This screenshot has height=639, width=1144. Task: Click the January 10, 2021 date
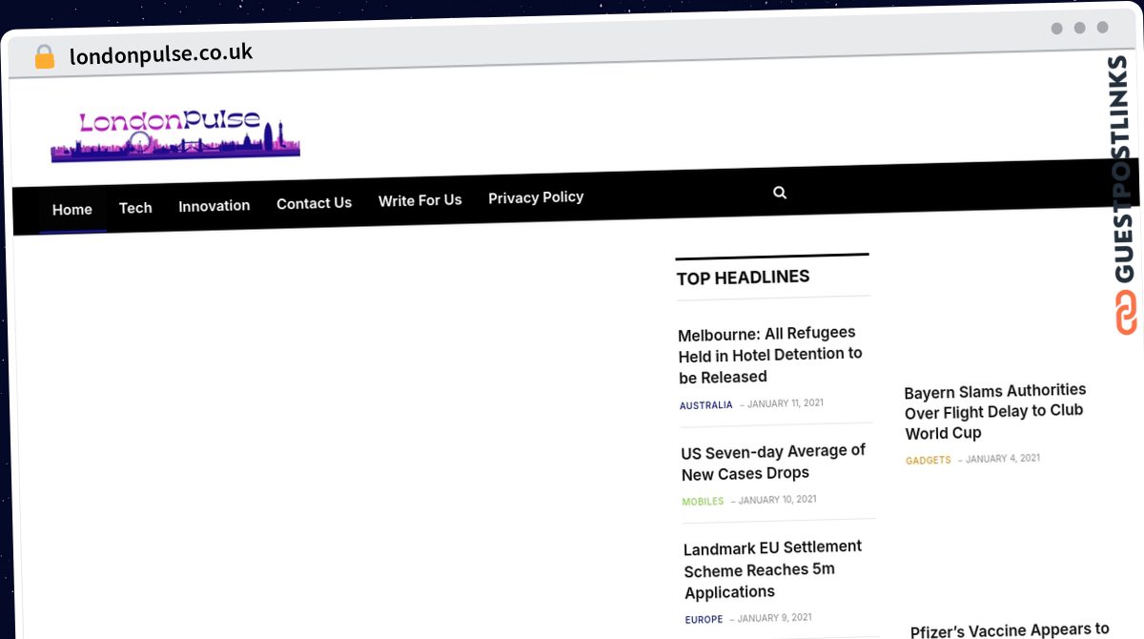pos(777,500)
